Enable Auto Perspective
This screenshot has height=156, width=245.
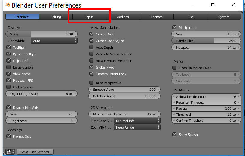(91, 83)
